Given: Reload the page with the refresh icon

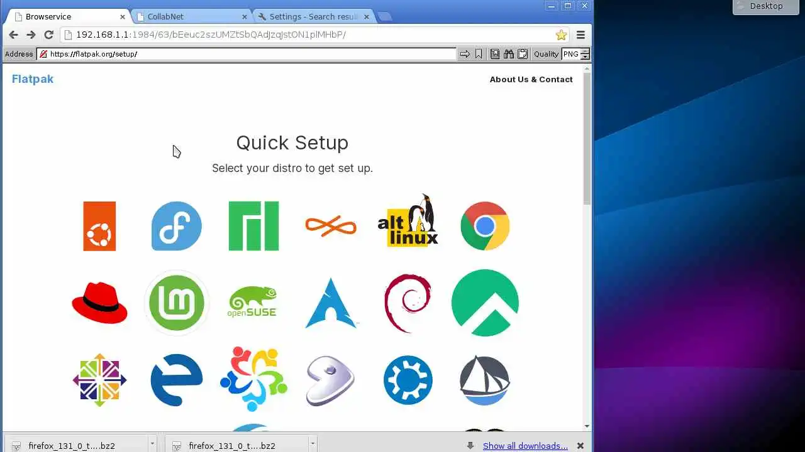Looking at the screenshot, I should [x=48, y=35].
